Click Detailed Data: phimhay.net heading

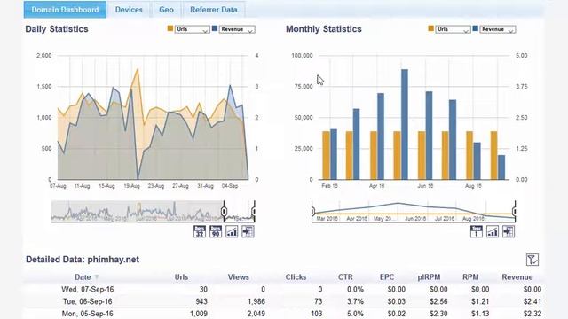tap(83, 260)
